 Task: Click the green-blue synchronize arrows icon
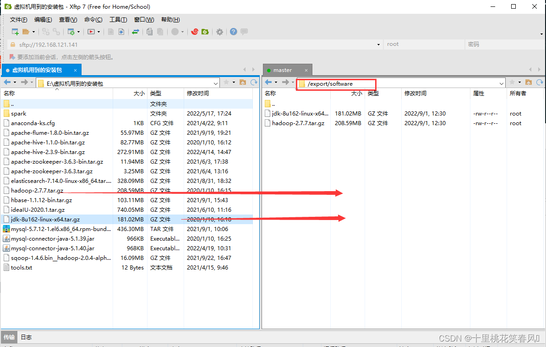pos(136,32)
